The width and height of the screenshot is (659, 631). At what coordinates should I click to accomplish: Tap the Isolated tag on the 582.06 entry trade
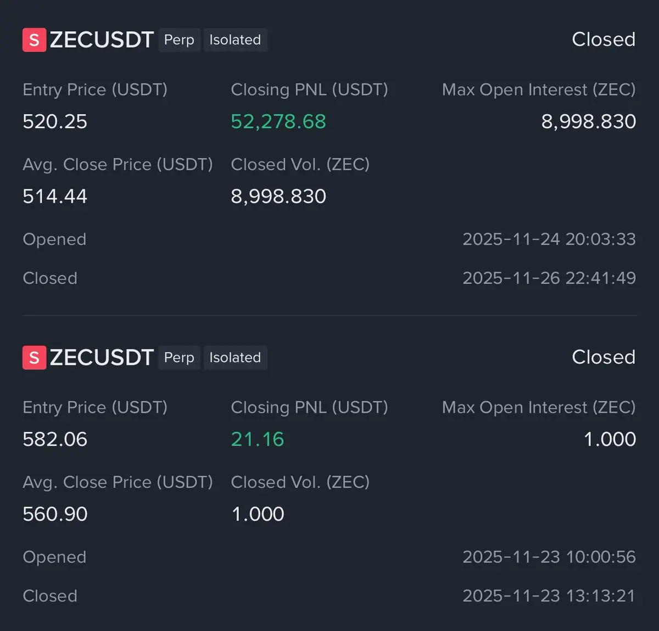(x=235, y=358)
